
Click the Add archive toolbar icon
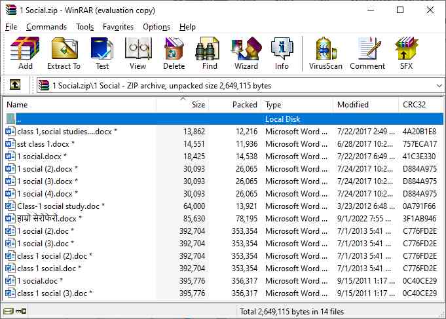(26, 53)
